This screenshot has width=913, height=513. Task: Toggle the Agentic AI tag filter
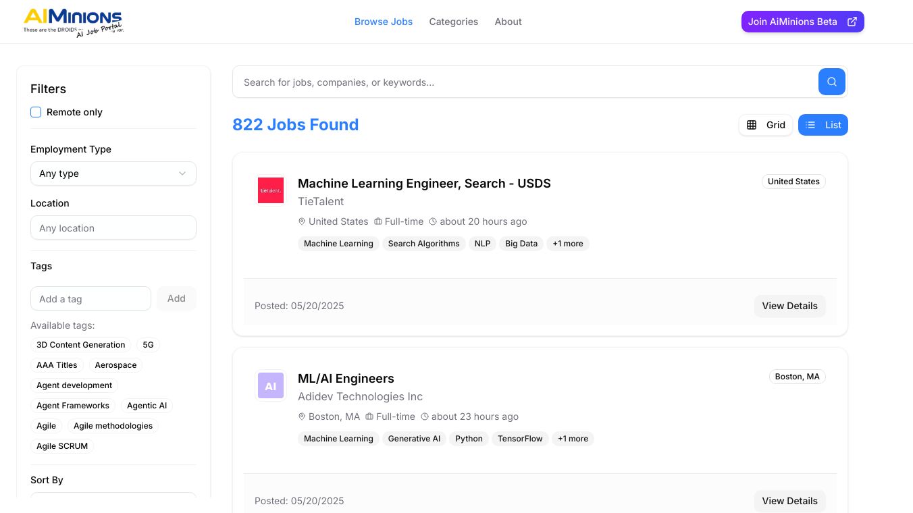tap(147, 406)
